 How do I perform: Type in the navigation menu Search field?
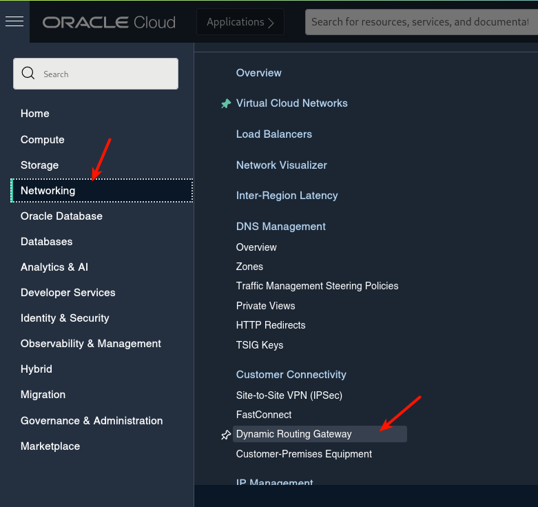pos(103,74)
